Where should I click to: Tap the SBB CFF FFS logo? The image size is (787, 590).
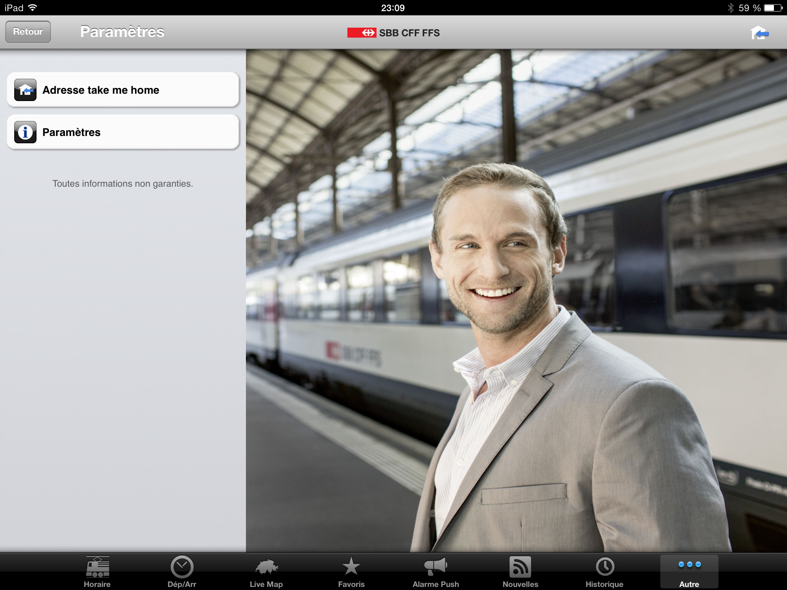(393, 33)
